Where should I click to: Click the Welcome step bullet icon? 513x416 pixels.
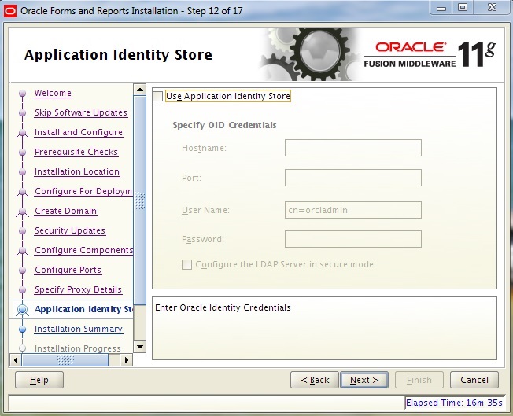point(21,94)
